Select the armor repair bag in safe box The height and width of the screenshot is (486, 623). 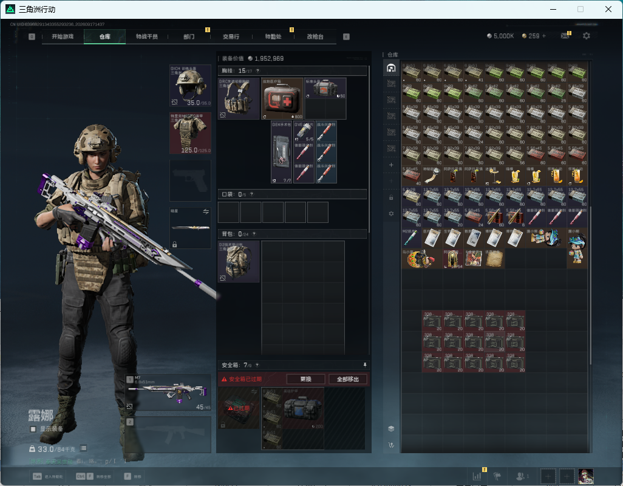pos(303,408)
